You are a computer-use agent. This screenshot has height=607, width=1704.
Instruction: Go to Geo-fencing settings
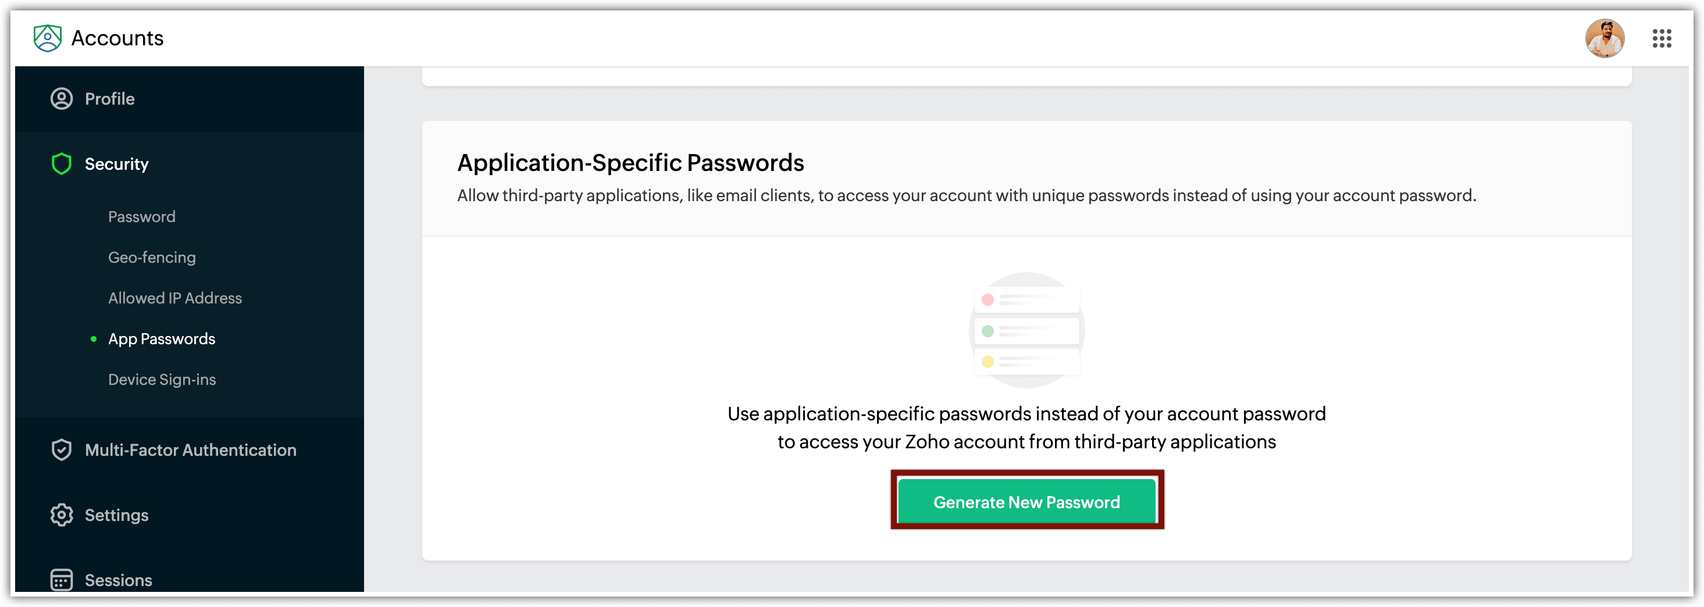(151, 257)
